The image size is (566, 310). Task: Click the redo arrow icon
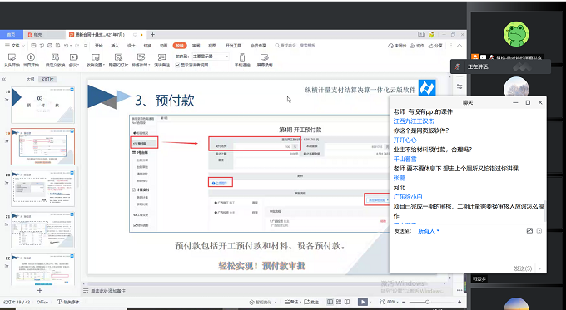tap(77, 46)
